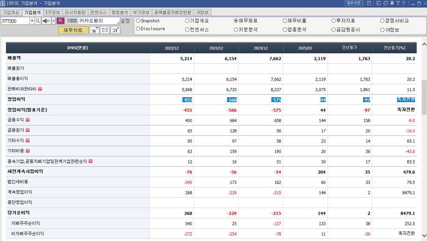Image resolution: width=427 pixels, height=241 pixels.
Task: Expand 종속기업,공동지배기업및관계기업관련손익 plus icon
Action: tap(91, 161)
